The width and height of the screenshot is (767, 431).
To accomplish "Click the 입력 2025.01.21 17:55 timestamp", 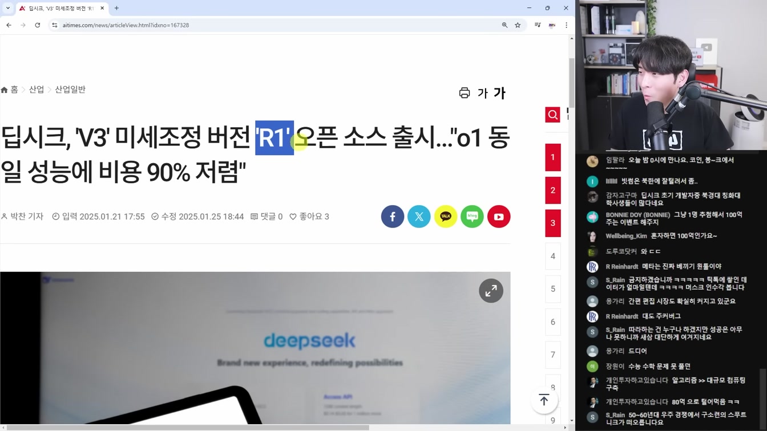I will [98, 217].
